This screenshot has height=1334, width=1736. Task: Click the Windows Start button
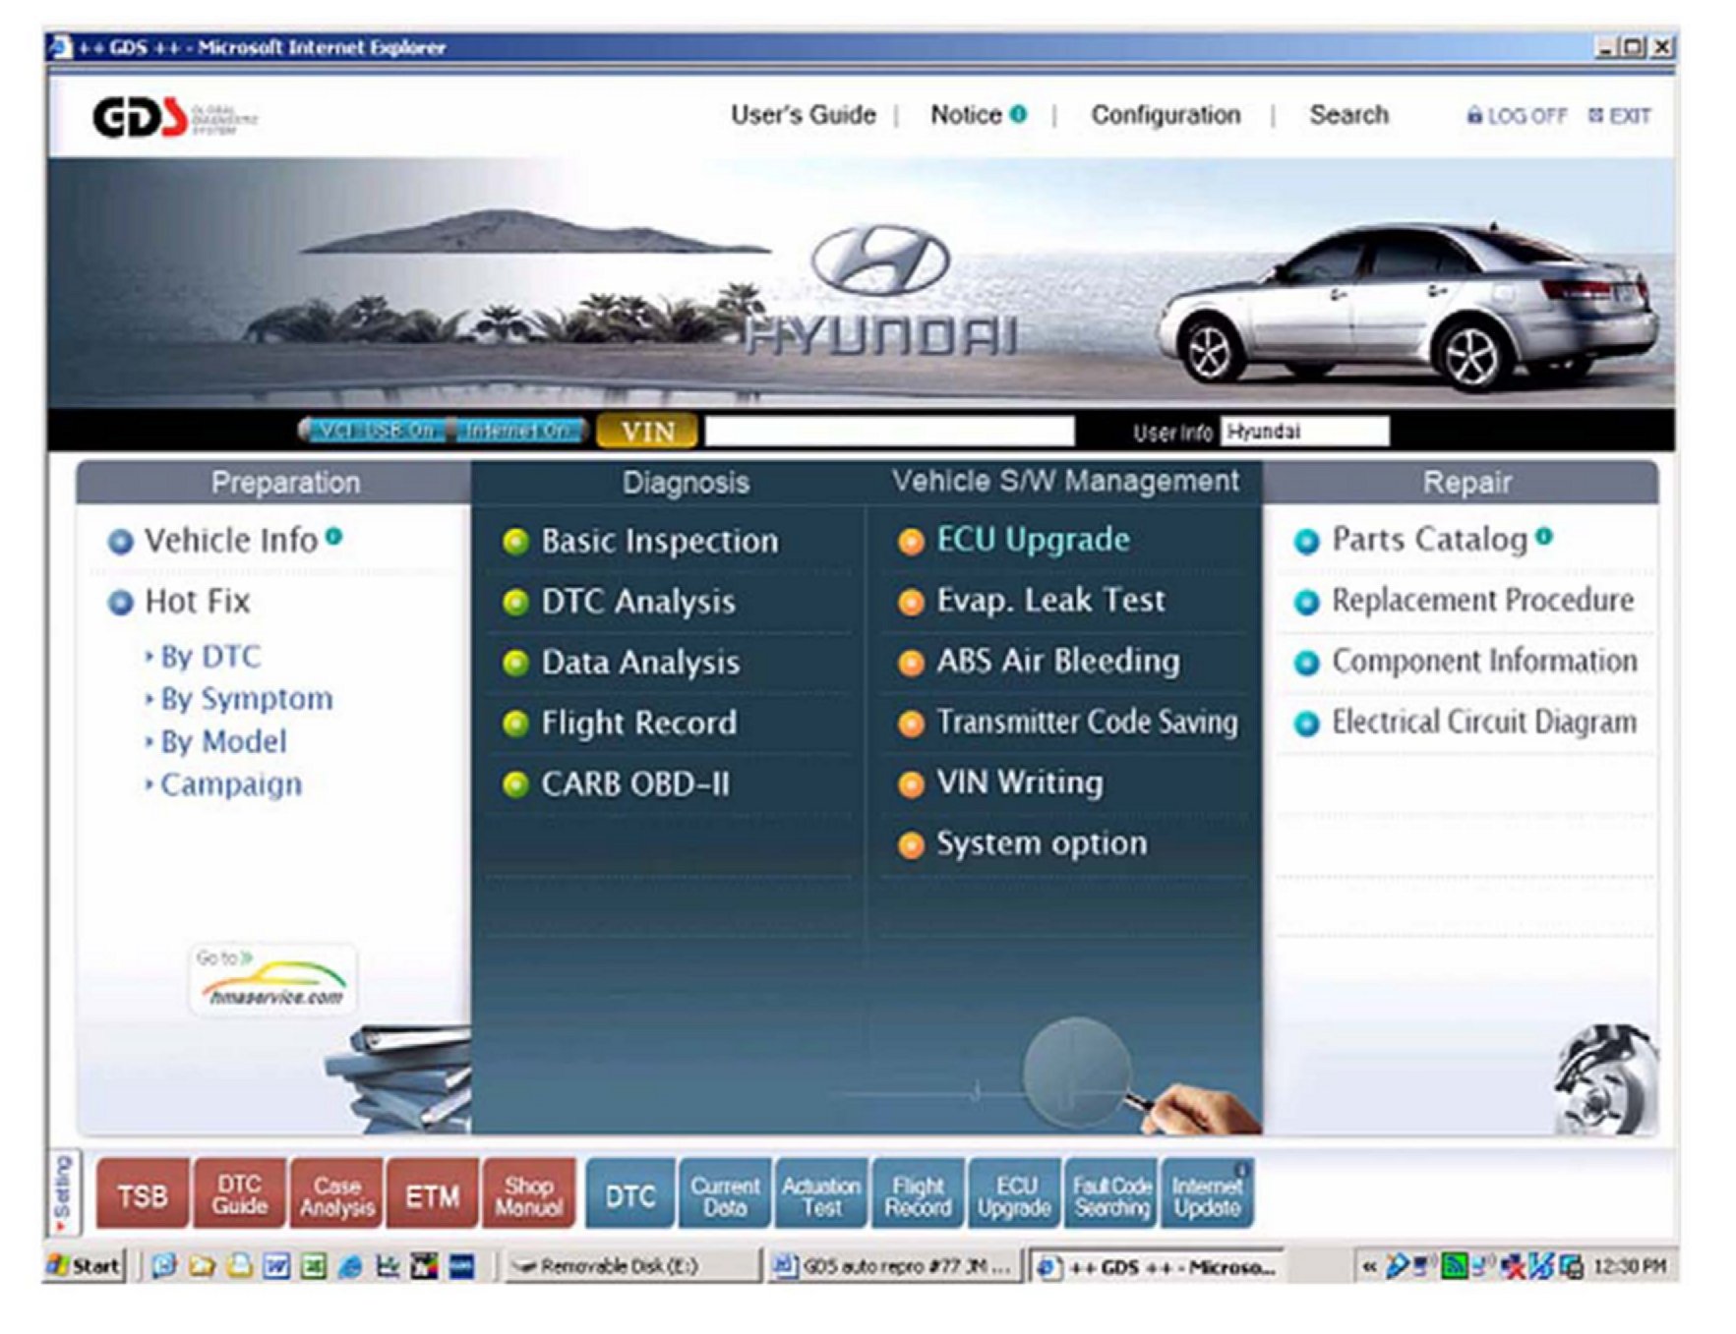click(86, 1265)
